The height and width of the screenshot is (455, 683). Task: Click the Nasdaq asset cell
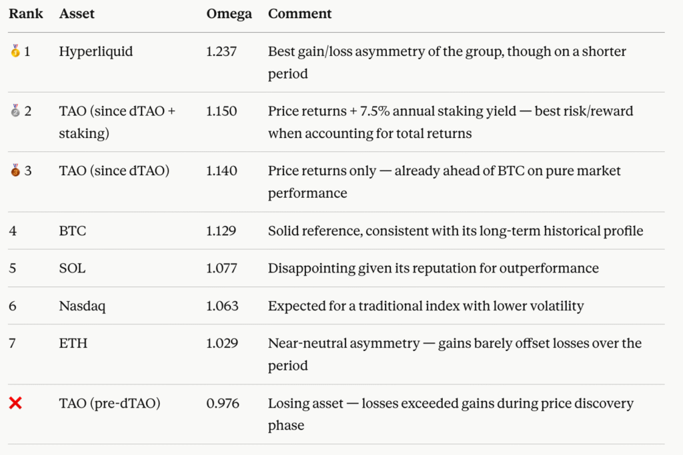click(x=82, y=306)
